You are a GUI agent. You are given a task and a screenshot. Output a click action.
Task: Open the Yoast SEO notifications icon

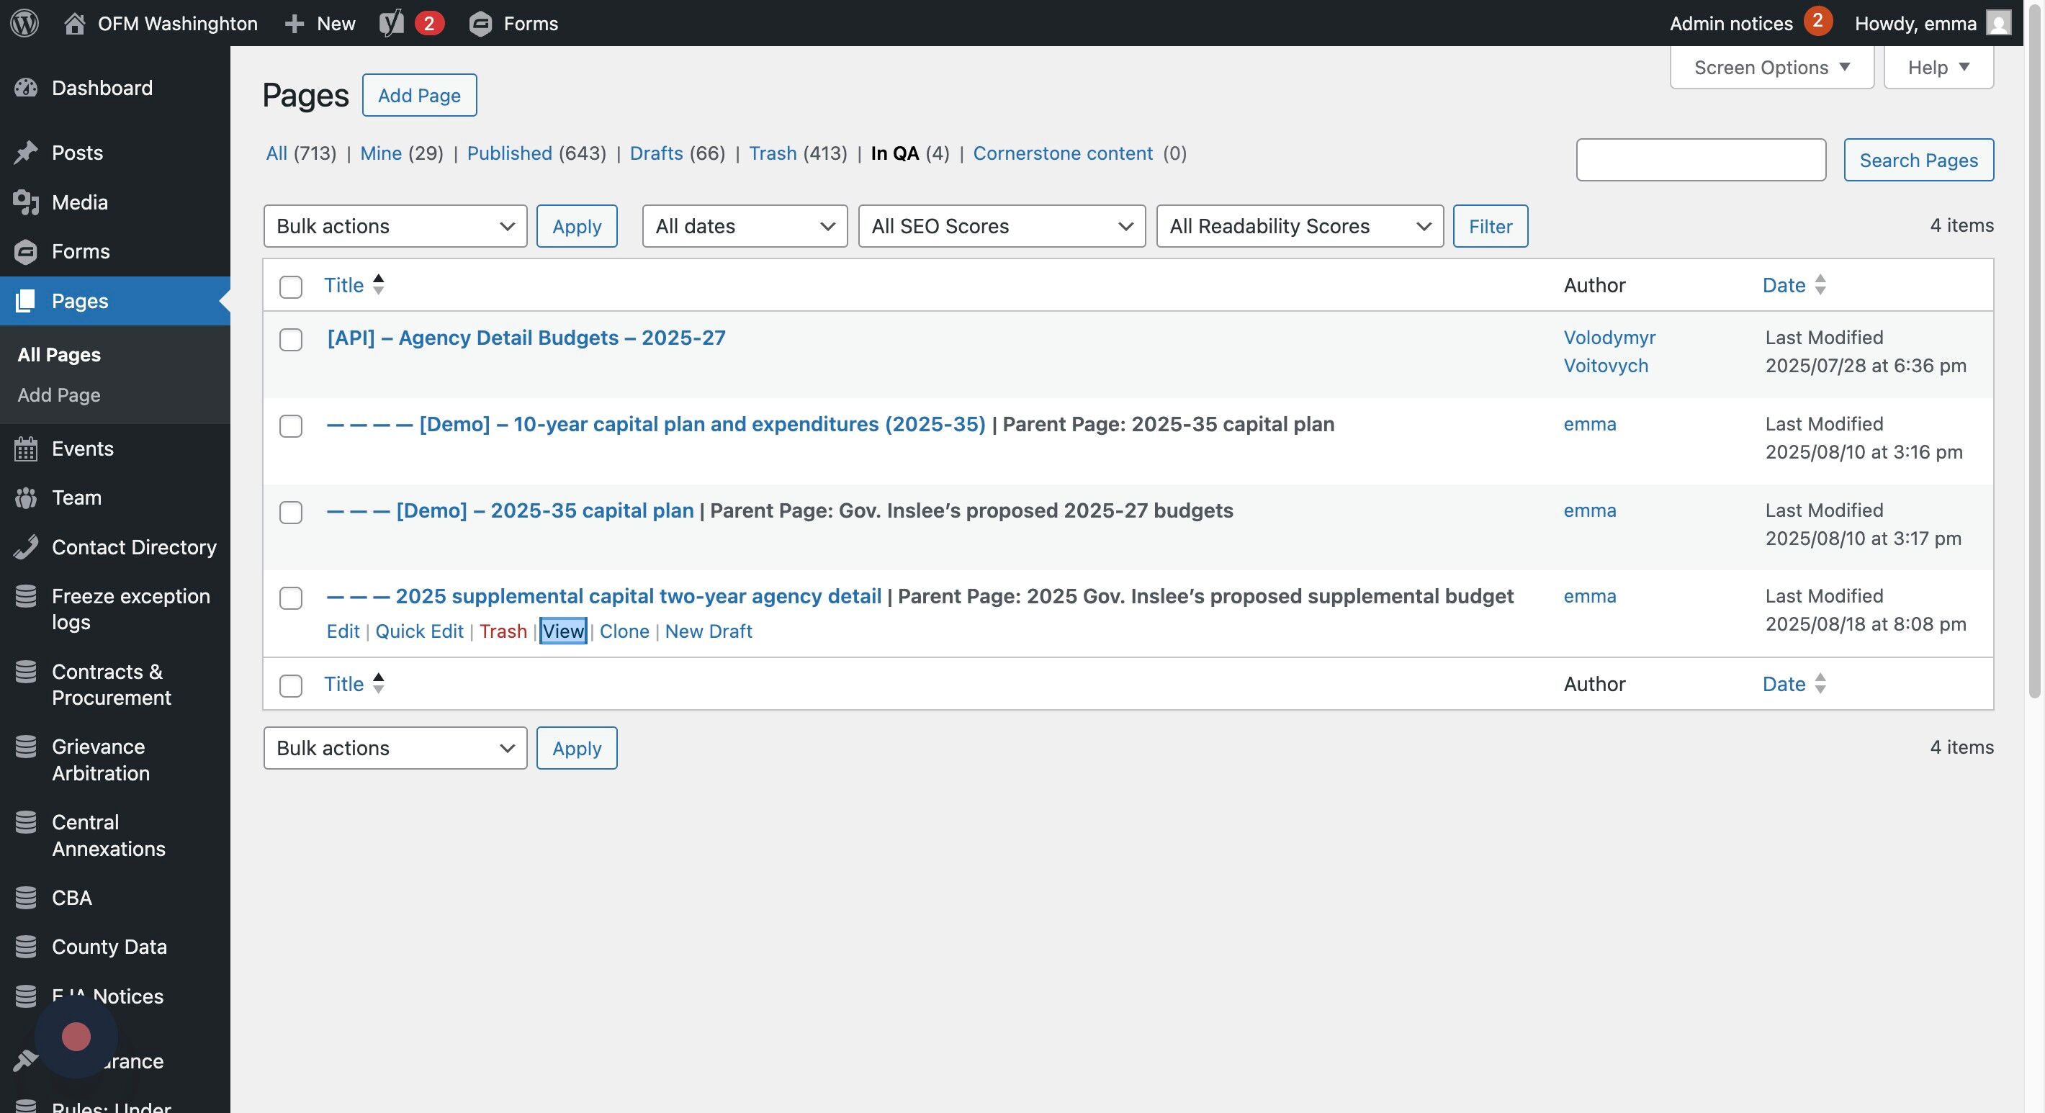(392, 23)
